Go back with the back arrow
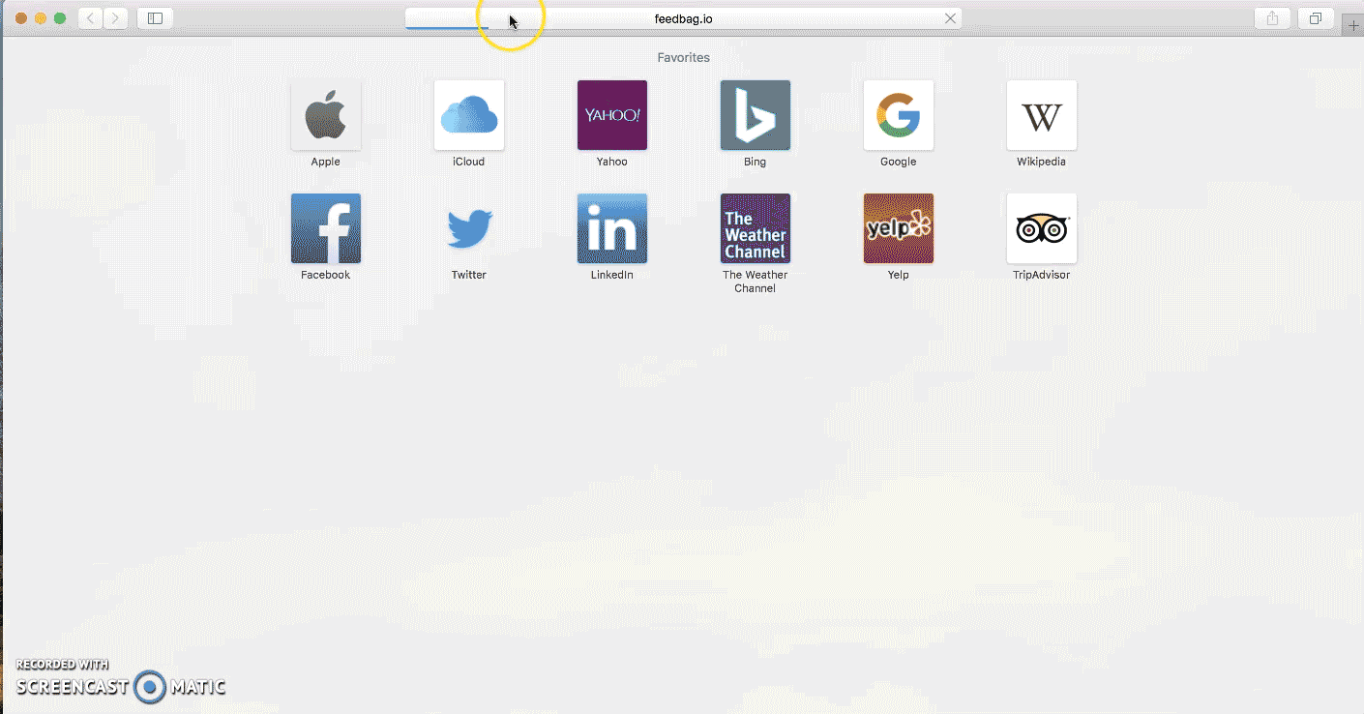The width and height of the screenshot is (1364, 714). (x=91, y=18)
